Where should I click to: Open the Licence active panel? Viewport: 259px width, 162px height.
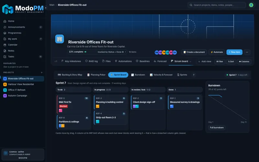coord(23,155)
